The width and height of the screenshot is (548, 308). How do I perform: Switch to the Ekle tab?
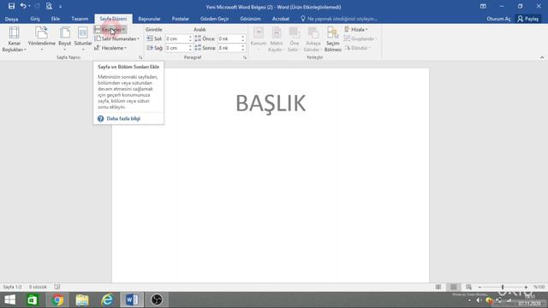(56, 19)
